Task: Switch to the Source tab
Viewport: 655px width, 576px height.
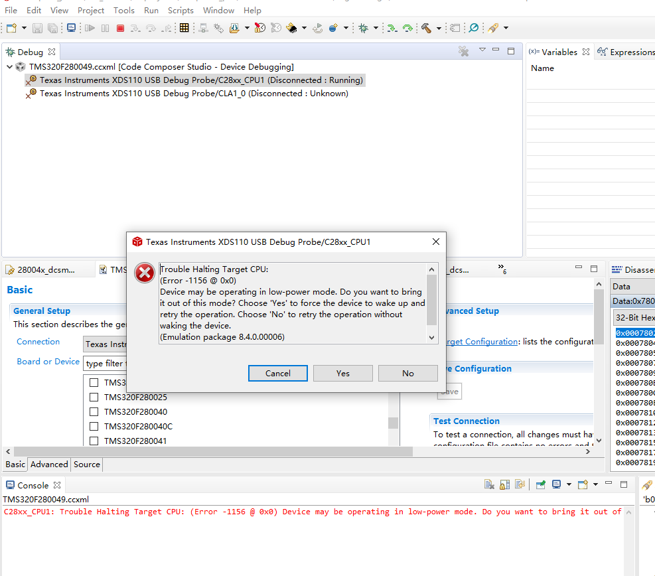Action: click(87, 464)
